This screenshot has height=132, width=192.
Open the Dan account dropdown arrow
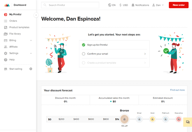pos(163,5)
